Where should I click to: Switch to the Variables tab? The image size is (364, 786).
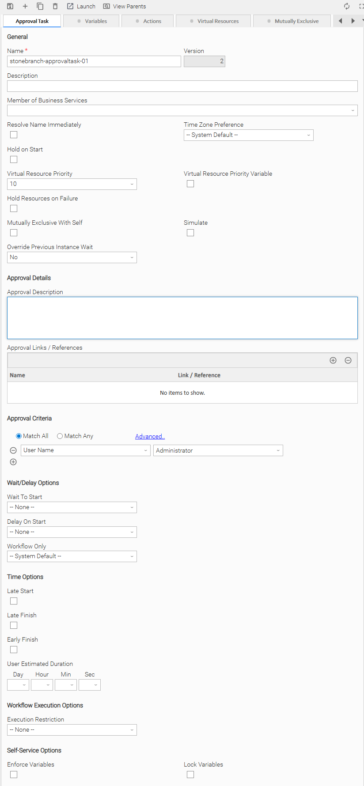pos(91,21)
